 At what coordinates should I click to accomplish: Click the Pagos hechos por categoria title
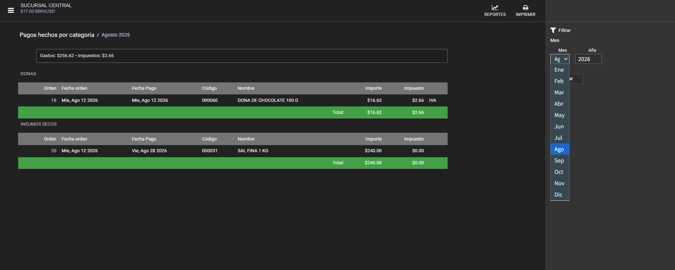(57, 35)
